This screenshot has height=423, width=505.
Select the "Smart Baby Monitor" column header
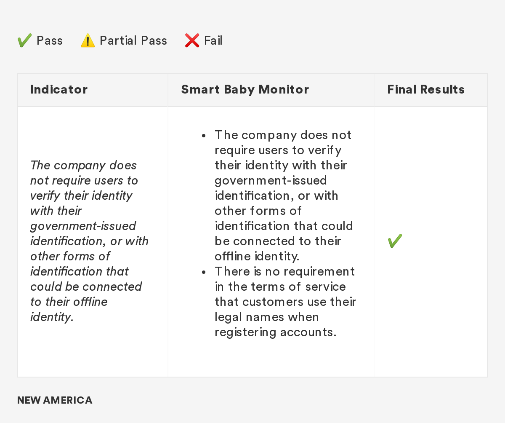tap(245, 90)
